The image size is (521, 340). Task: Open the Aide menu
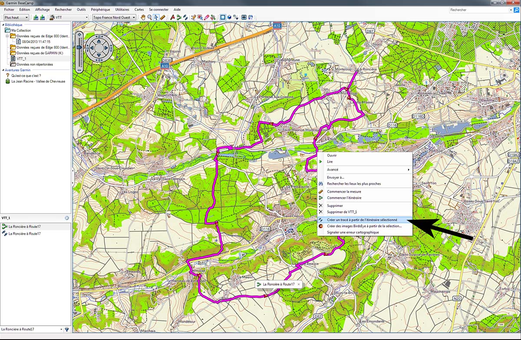click(x=177, y=10)
